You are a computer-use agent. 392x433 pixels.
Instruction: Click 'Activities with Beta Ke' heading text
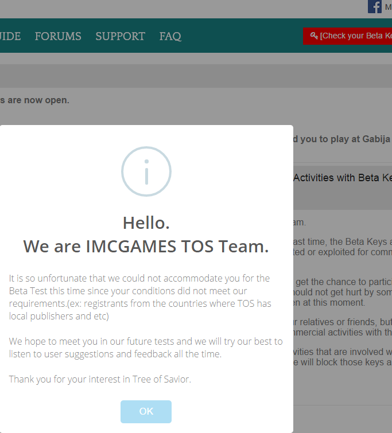tap(343, 178)
